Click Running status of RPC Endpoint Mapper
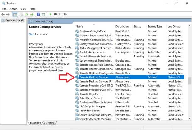 139,106
